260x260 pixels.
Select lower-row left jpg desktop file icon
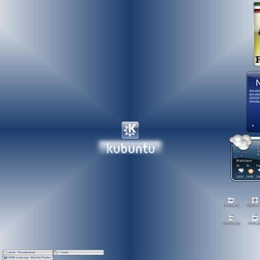(x=231, y=218)
